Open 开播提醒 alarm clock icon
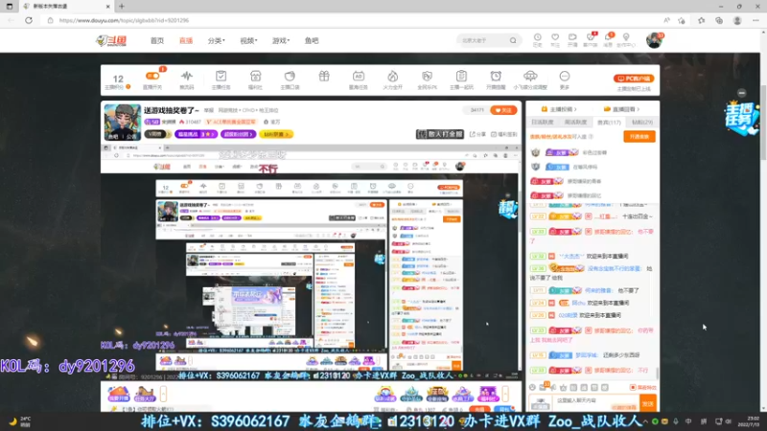This screenshot has width=767, height=431. click(x=496, y=79)
